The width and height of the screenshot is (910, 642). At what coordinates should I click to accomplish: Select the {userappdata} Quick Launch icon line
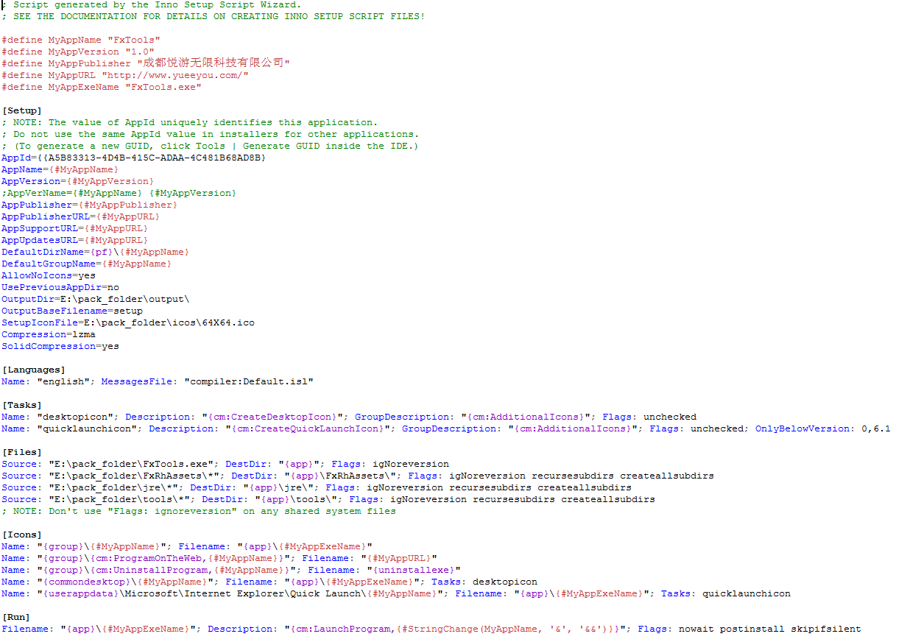point(396,593)
